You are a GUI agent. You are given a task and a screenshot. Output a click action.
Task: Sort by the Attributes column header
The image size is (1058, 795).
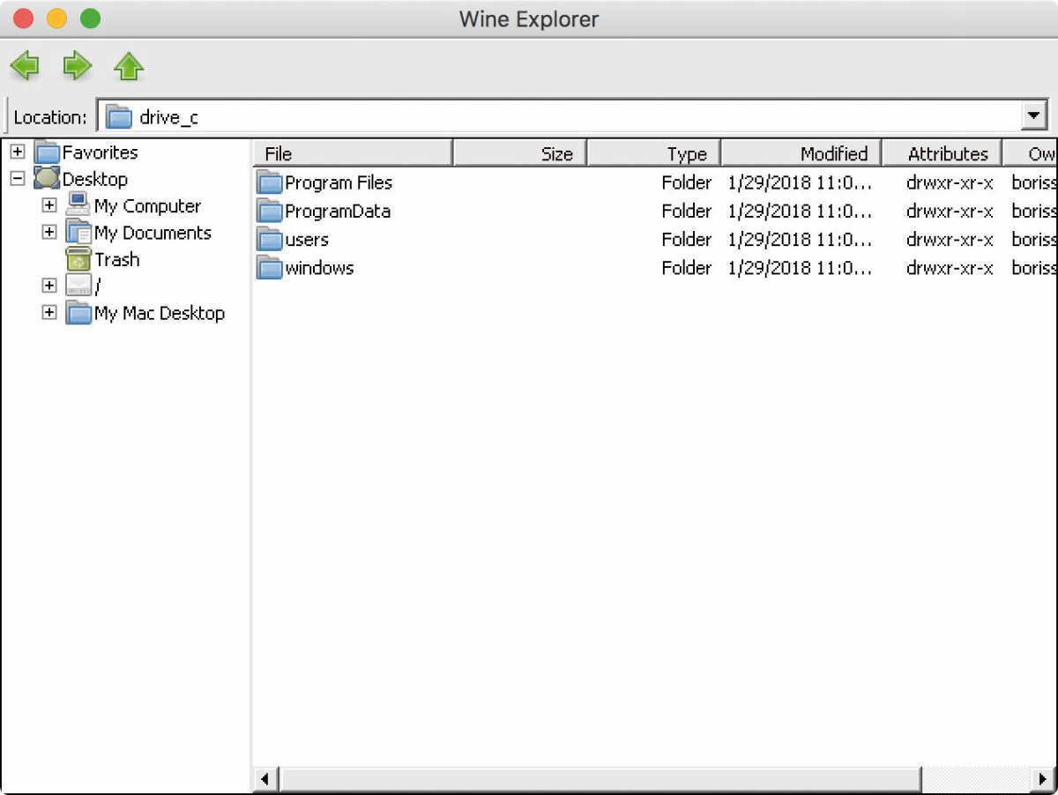click(x=942, y=153)
